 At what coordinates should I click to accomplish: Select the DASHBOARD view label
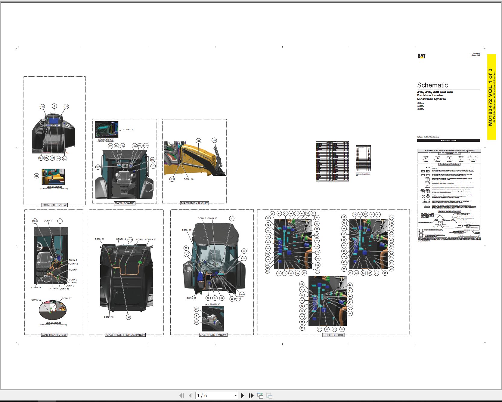click(x=124, y=203)
